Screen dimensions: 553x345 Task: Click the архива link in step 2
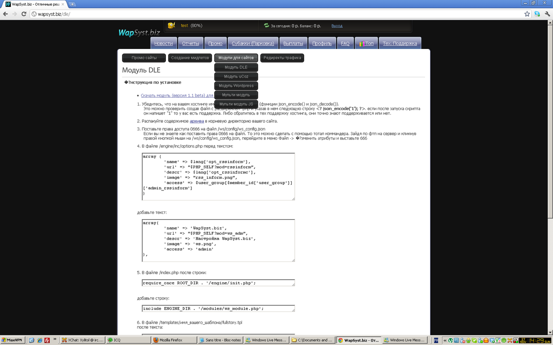click(x=197, y=121)
